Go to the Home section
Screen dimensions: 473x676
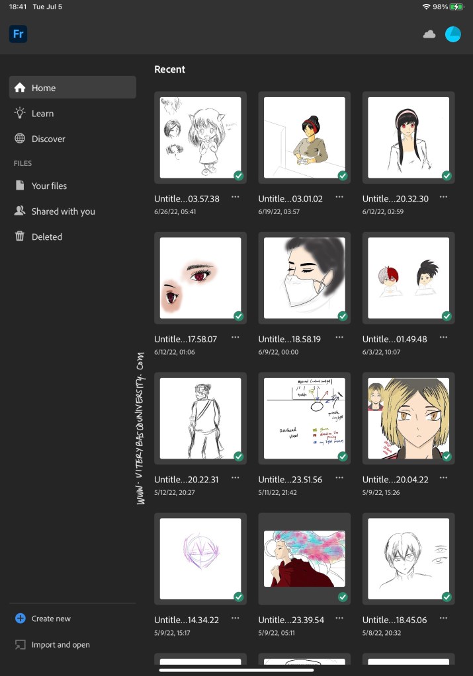tap(72, 87)
